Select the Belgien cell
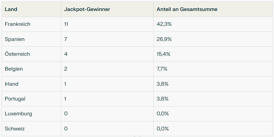Image resolution: width=274 pixels, height=137 pixels. point(14,69)
